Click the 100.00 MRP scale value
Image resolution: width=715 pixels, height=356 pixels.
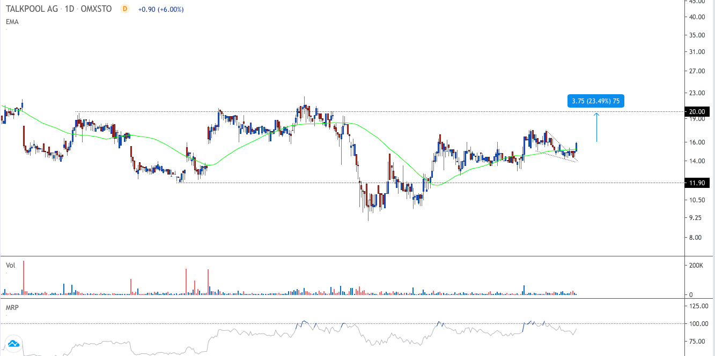699,324
